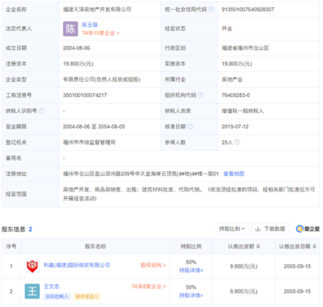Select business term 2004-08-06 至 2054-08-05
The image size is (323, 307).
(x=94, y=126)
